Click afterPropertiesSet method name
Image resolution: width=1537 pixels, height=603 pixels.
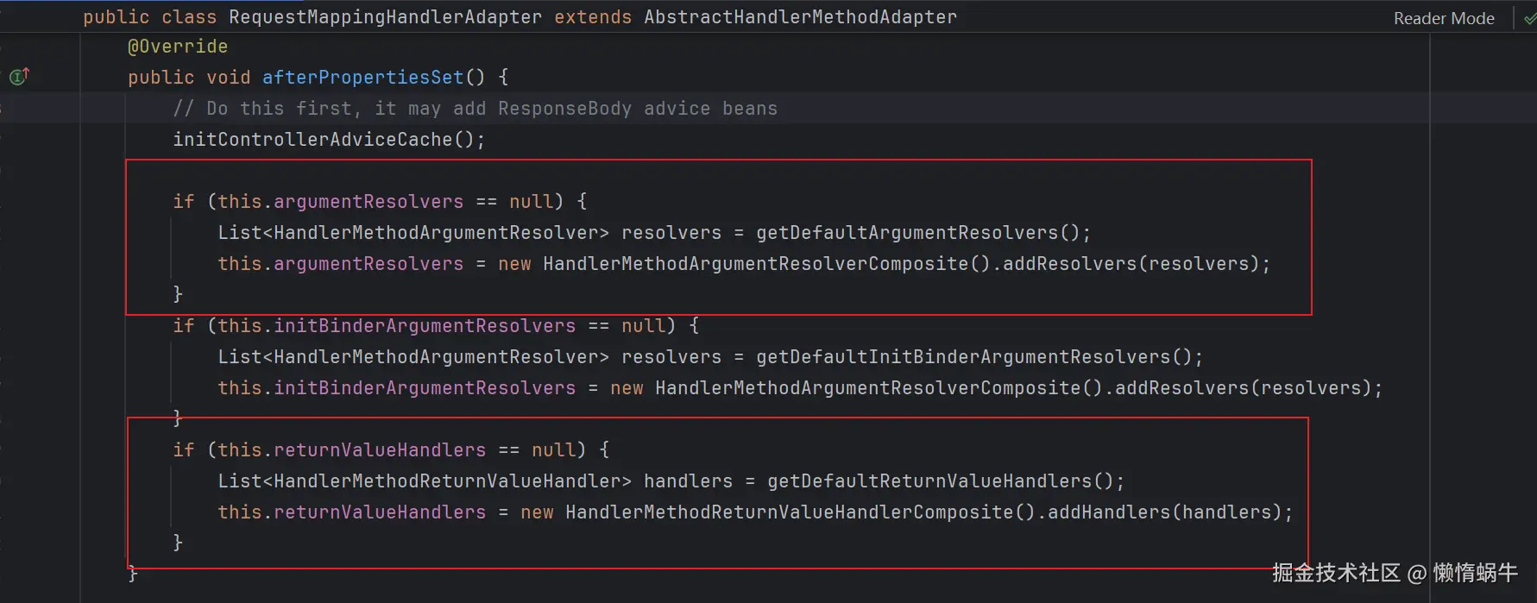pyautogui.click(x=362, y=78)
